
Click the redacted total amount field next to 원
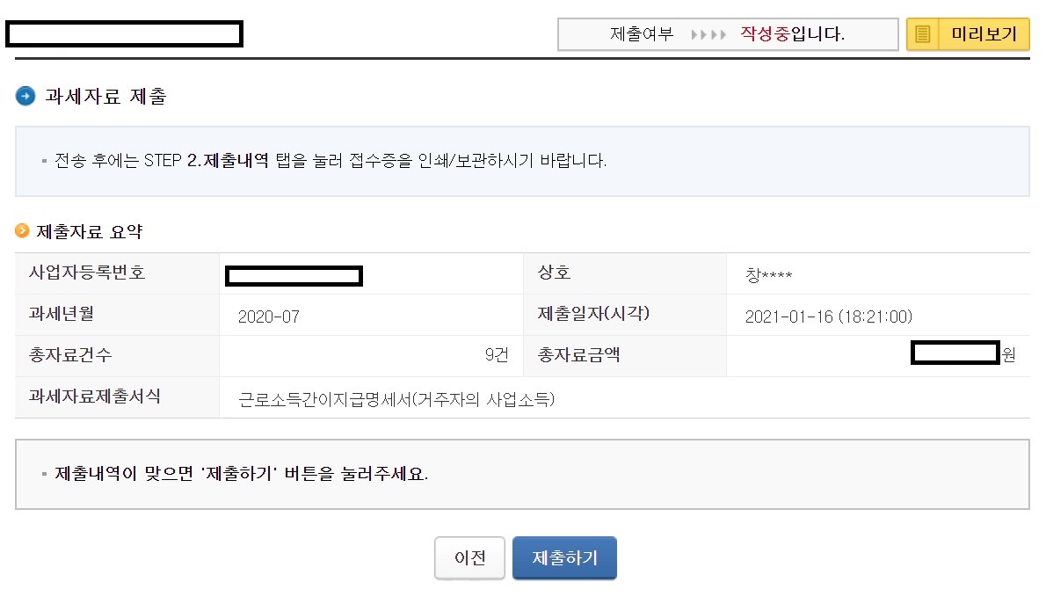tap(954, 353)
